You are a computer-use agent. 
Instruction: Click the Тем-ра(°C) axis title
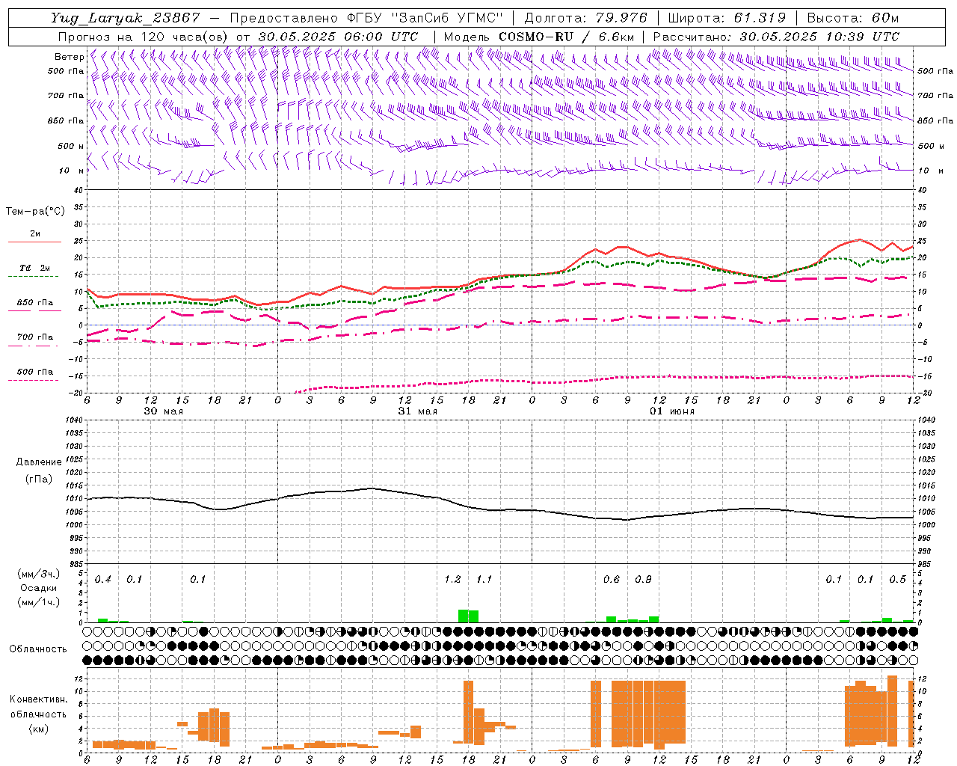tap(35, 212)
